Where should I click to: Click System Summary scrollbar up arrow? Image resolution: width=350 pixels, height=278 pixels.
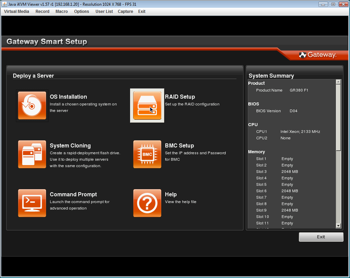tap(338, 82)
